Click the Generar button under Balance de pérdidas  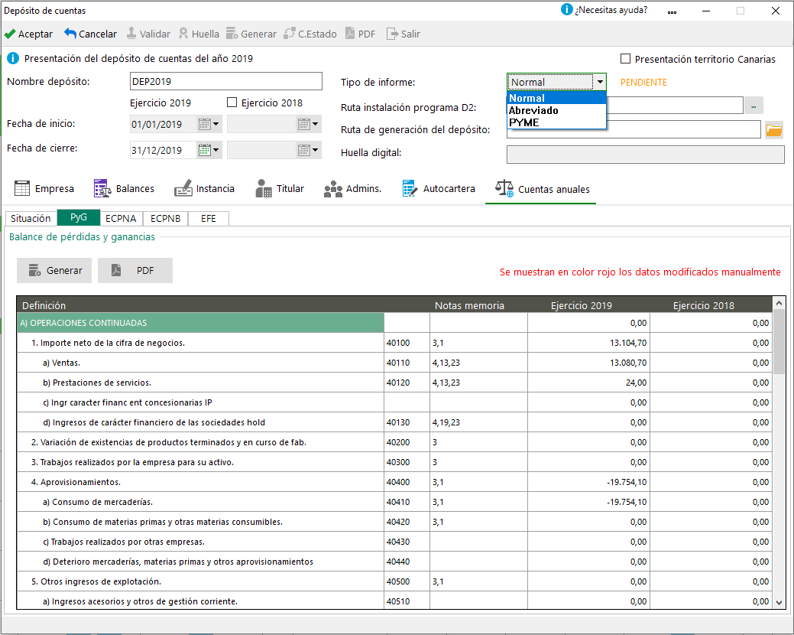coord(54,271)
